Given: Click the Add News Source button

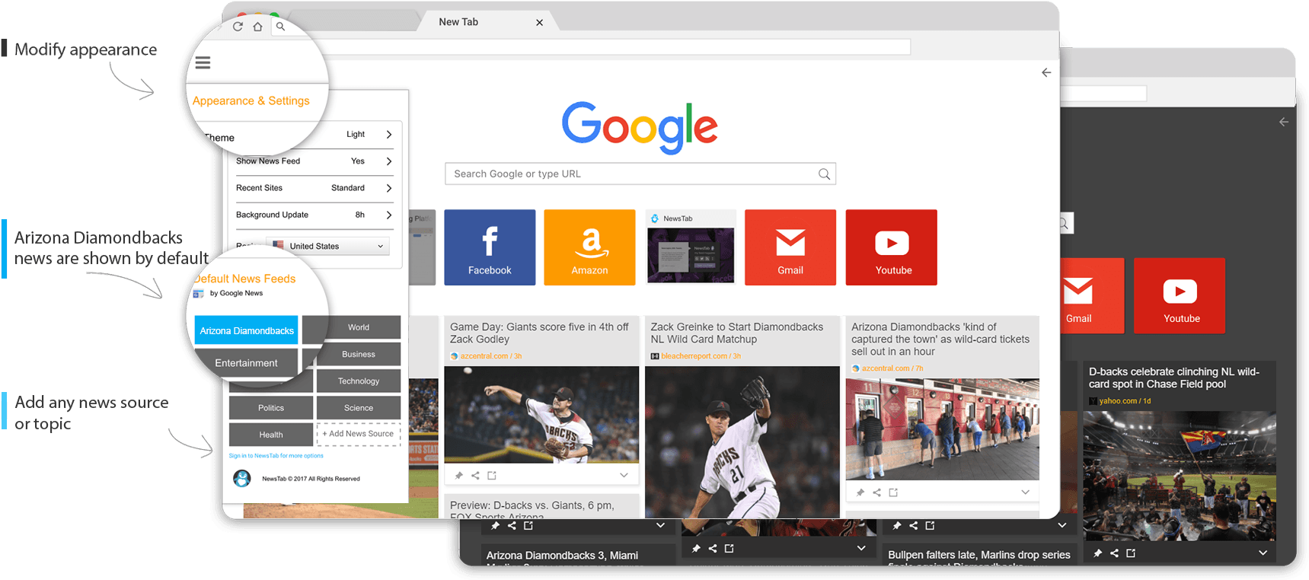Looking at the screenshot, I should (359, 434).
